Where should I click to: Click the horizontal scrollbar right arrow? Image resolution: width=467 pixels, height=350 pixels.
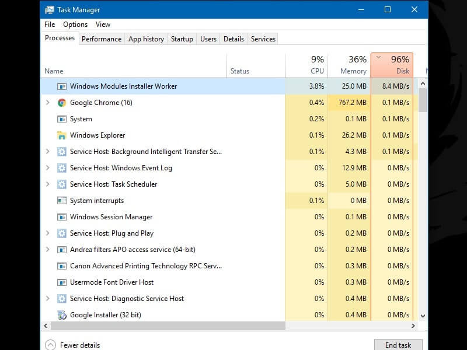(413, 326)
